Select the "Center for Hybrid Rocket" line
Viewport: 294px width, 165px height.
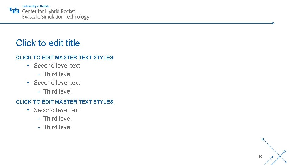click(49, 11)
